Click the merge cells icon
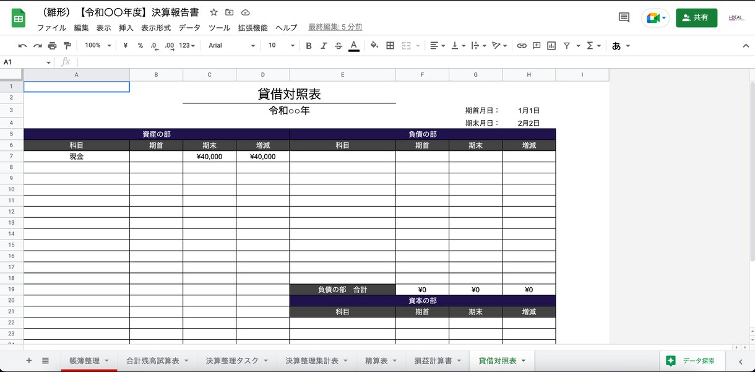The height and width of the screenshot is (372, 755). (x=407, y=46)
